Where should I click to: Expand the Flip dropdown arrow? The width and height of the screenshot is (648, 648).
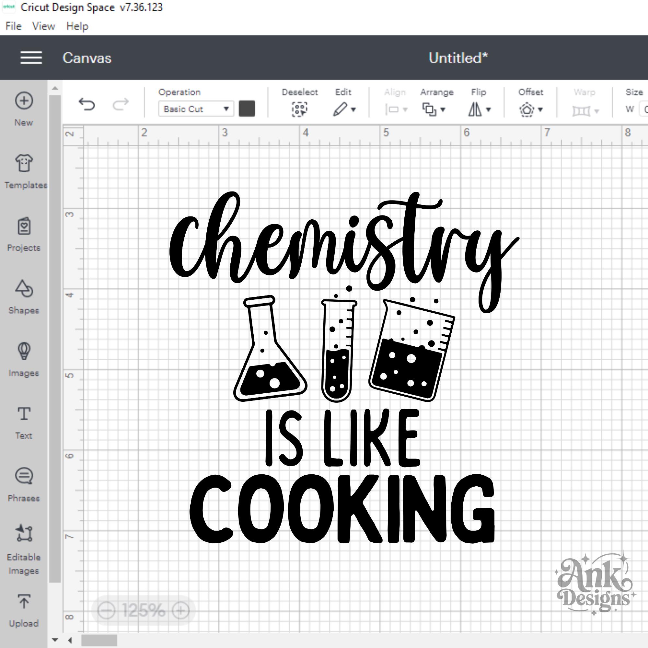(489, 110)
